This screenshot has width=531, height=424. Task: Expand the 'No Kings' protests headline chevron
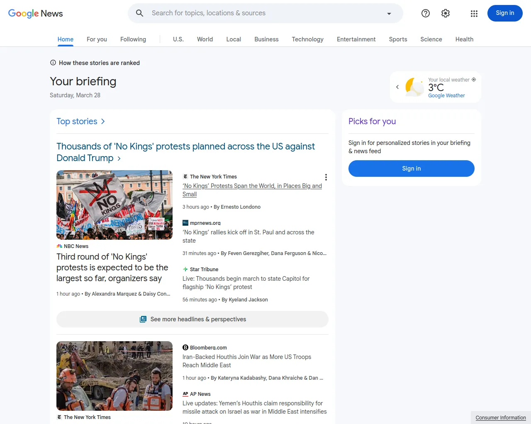[119, 158]
